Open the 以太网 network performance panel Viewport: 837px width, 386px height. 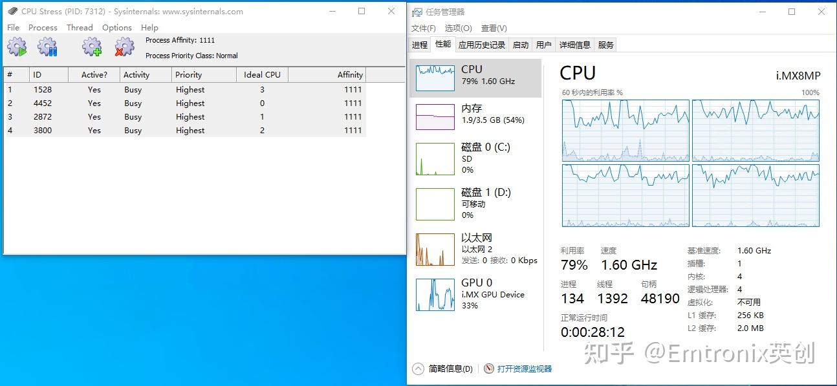tap(475, 248)
